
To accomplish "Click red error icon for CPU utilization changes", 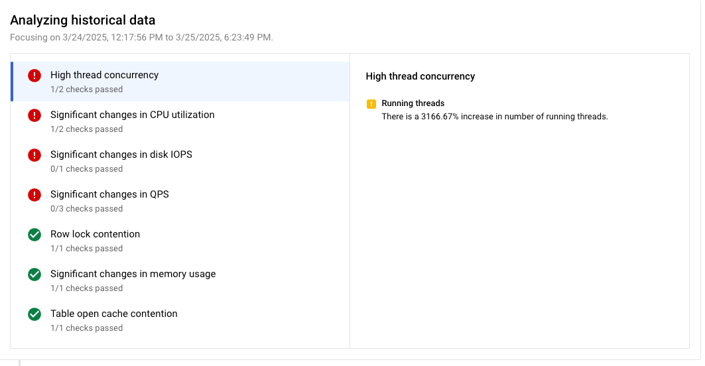I will (x=34, y=115).
